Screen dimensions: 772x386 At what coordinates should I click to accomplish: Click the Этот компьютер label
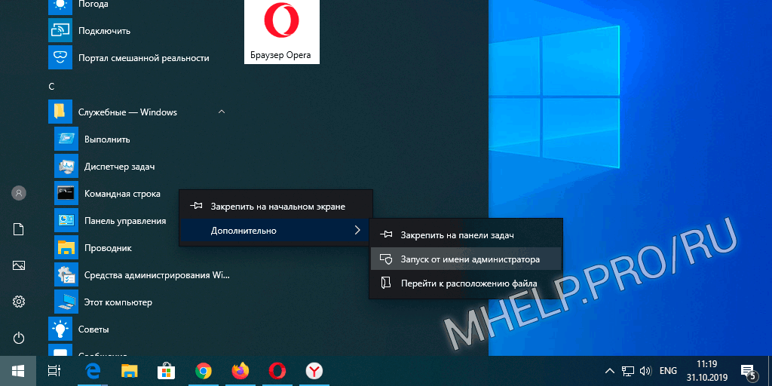118,302
